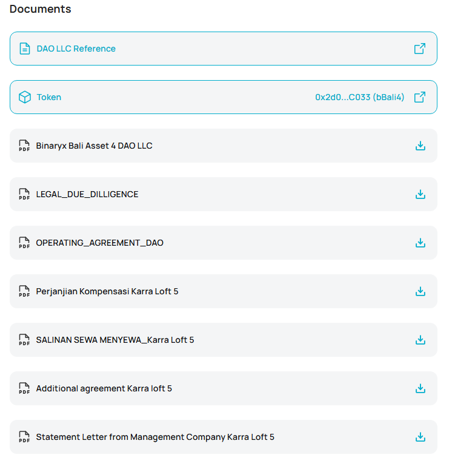The image size is (455, 466).
Task: Click the Token label
Action: click(49, 97)
